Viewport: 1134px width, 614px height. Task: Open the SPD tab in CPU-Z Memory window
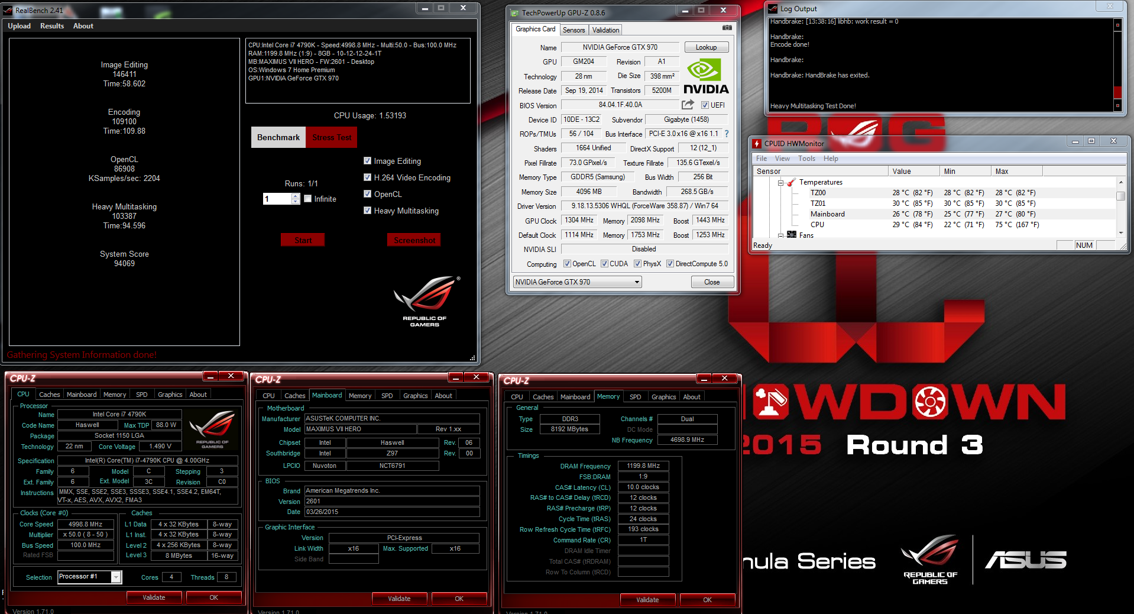click(636, 397)
